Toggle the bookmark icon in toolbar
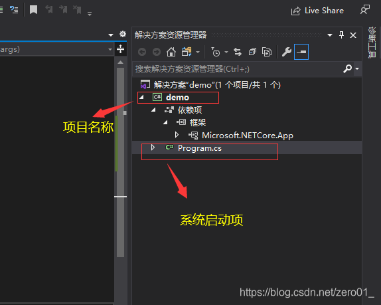The image size is (381, 305). coord(34,10)
